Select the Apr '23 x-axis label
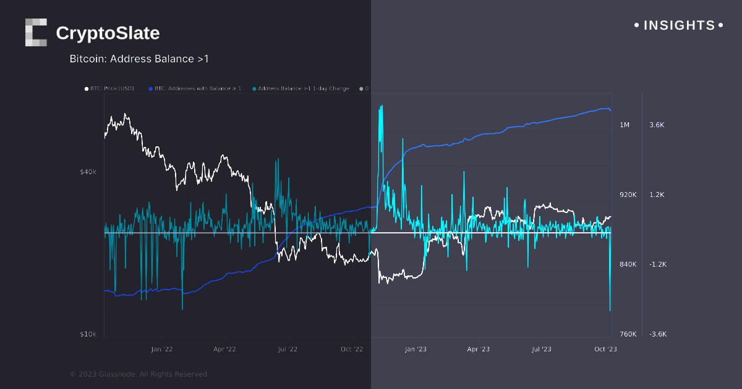This screenshot has height=389, width=742. 478,349
